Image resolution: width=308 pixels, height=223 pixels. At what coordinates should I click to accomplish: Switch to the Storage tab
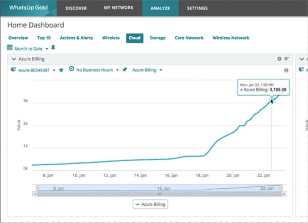(158, 38)
